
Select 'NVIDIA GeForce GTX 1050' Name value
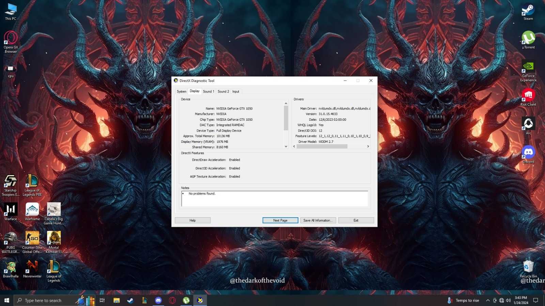click(234, 109)
